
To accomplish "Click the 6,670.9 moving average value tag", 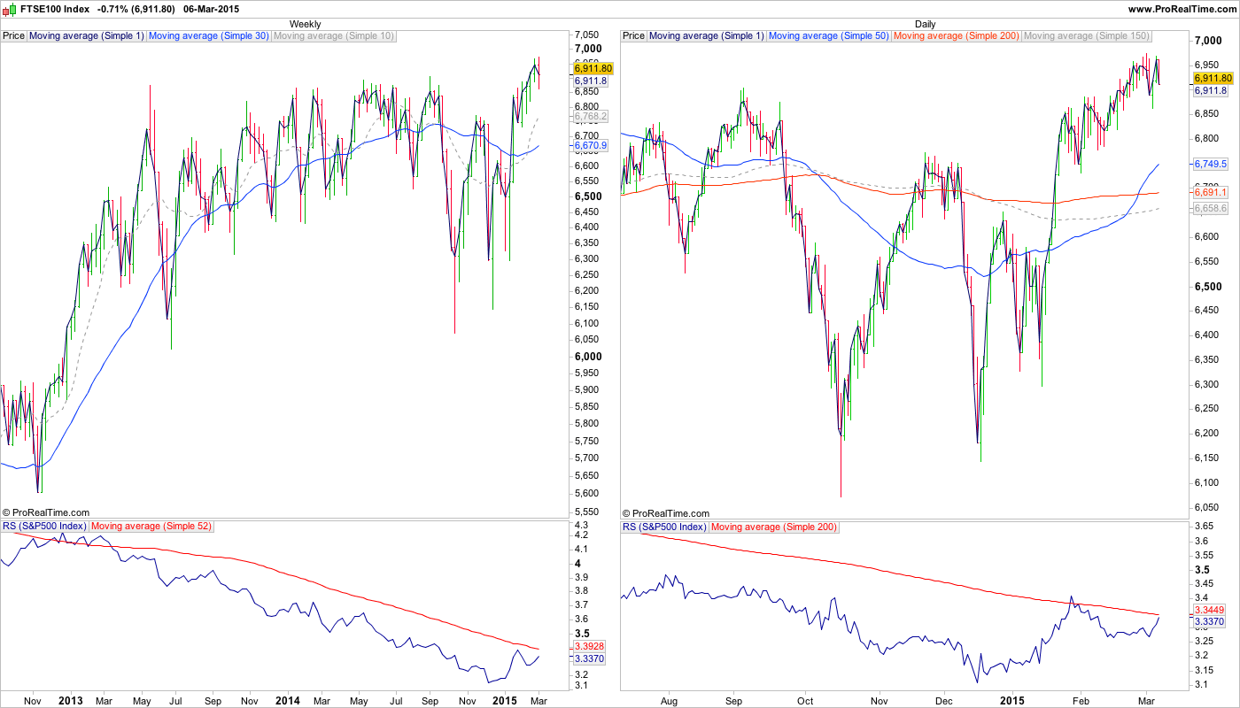I will pyautogui.click(x=591, y=145).
